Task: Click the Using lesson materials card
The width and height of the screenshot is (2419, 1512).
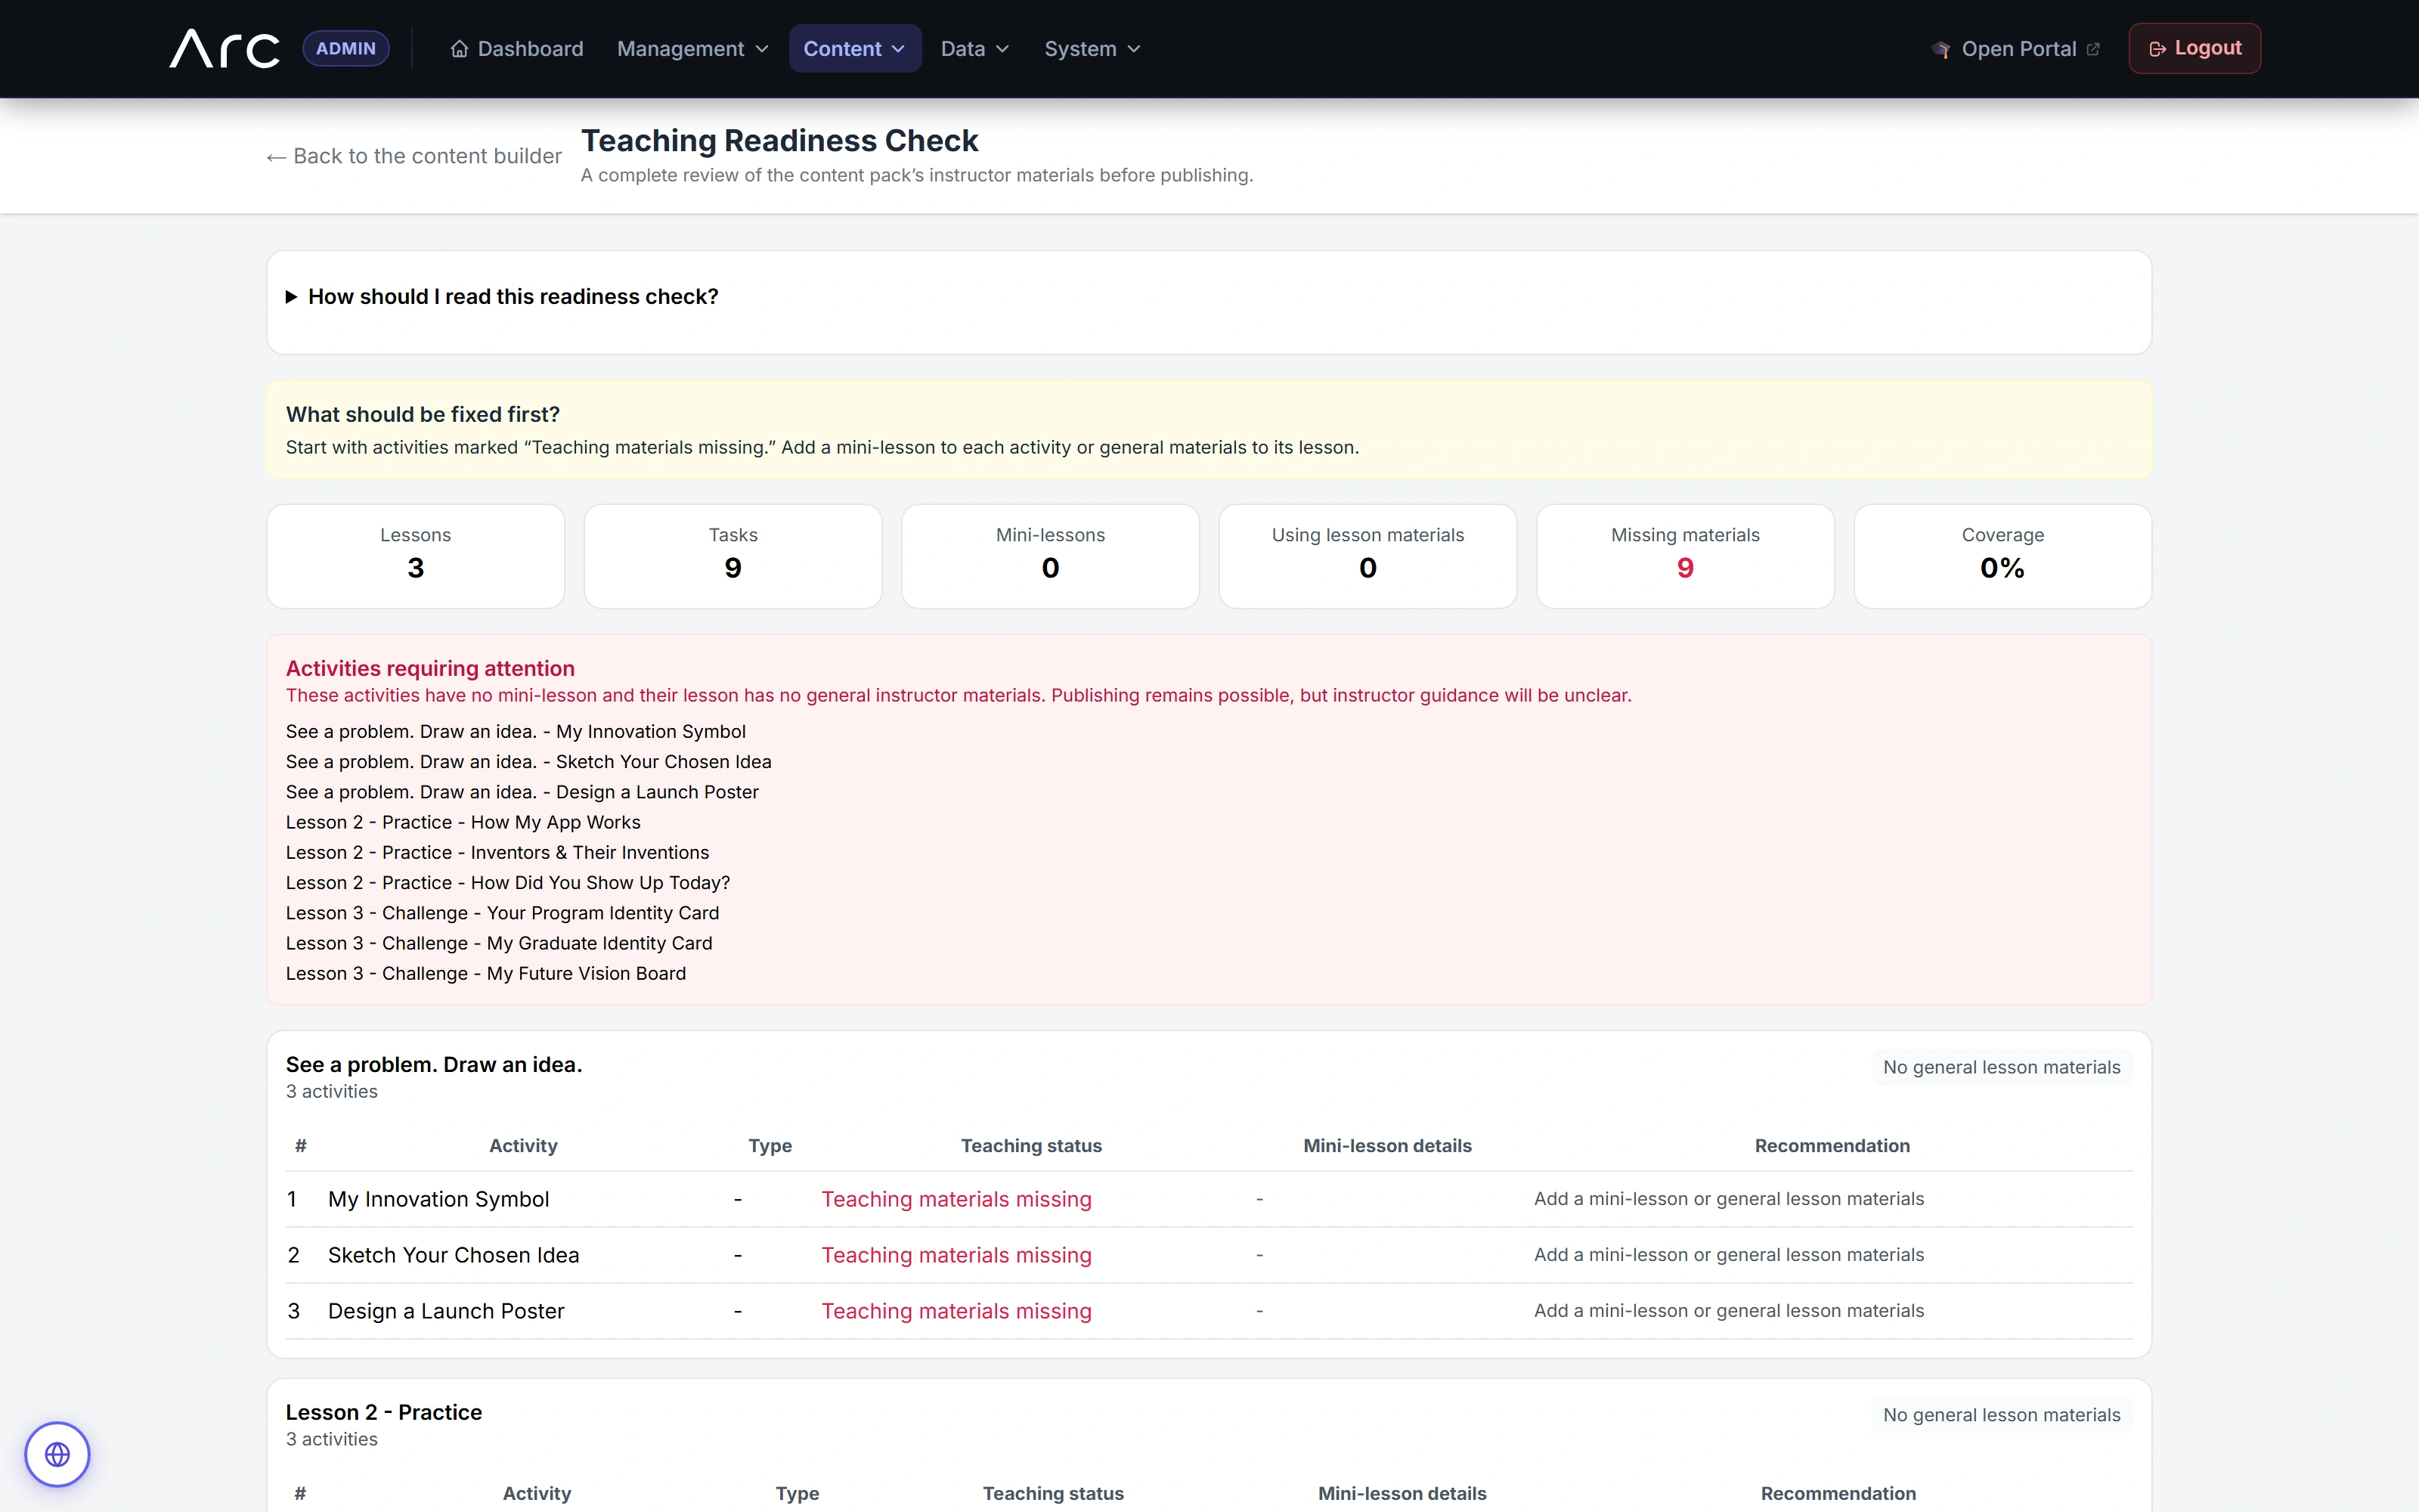Action: click(1367, 556)
